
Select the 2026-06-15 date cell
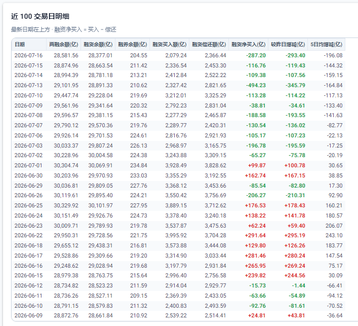click(x=28, y=275)
